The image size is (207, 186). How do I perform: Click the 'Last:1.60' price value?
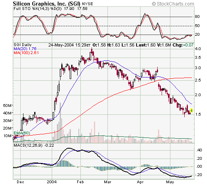(146, 45)
